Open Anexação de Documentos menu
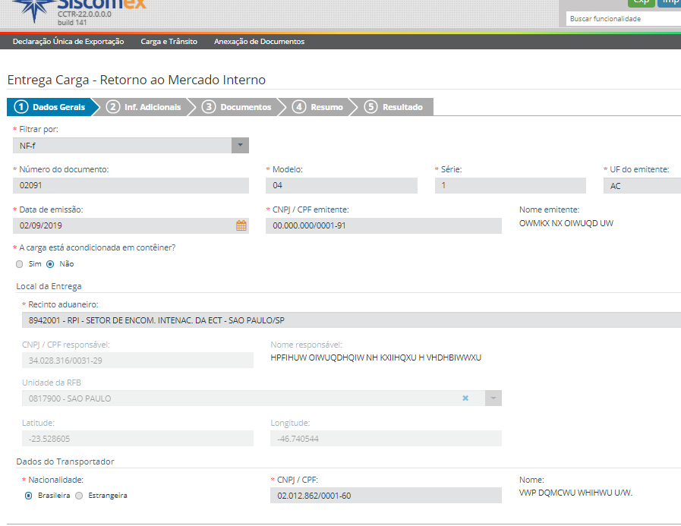 [x=259, y=42]
